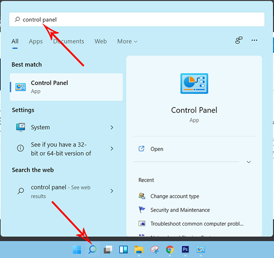Click the Troubleshoot computer problems icon
This screenshot has width=274, height=258.
[142, 223]
